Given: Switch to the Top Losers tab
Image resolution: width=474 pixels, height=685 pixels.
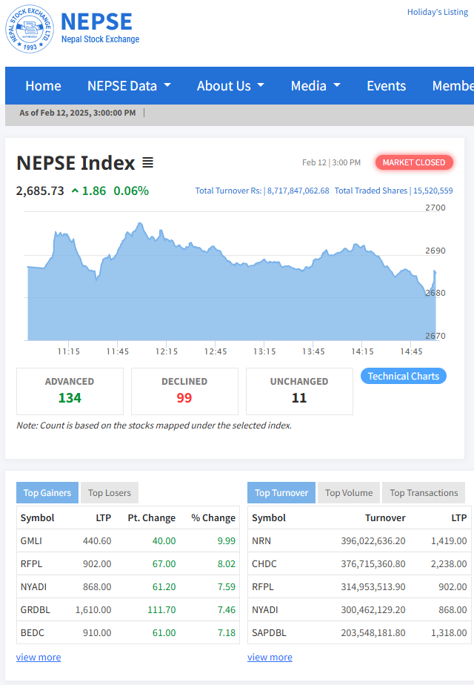Looking at the screenshot, I should pyautogui.click(x=110, y=493).
